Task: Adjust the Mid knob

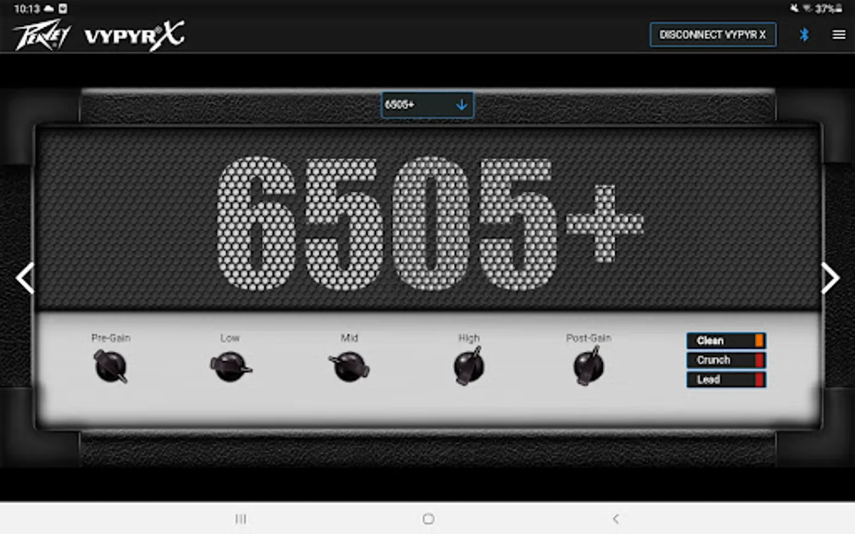Action: click(x=349, y=367)
